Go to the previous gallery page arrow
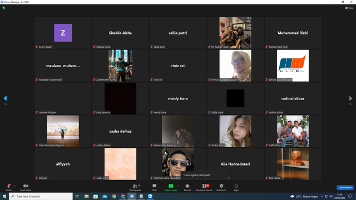Viewport: 356px width, 200px height. click(5, 98)
